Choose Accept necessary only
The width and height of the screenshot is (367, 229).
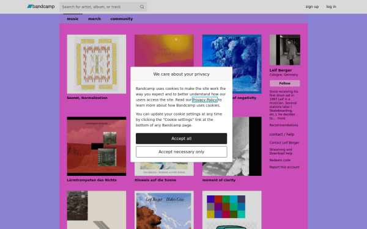coord(182,151)
